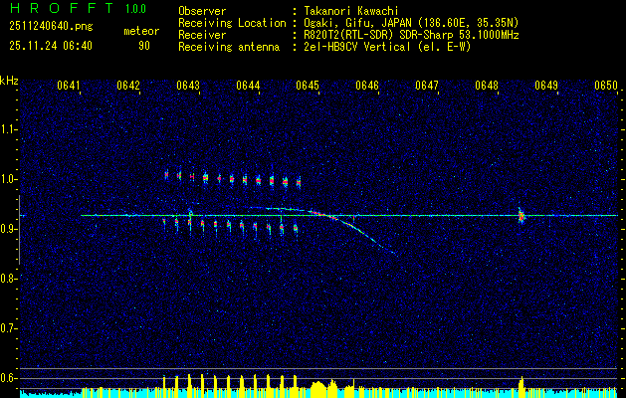Select the 25.11.24 06:40 timestamp

pyautogui.click(x=50, y=46)
